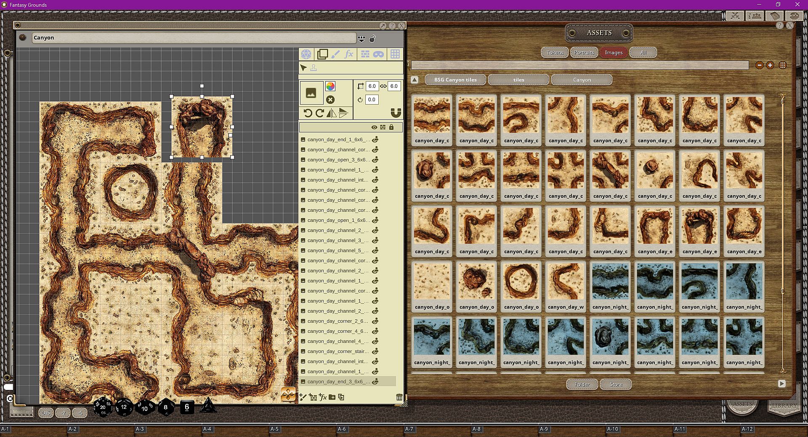Screen dimensions: 808x437
Task: Flip the selected tile horizontally
Action: click(x=332, y=113)
